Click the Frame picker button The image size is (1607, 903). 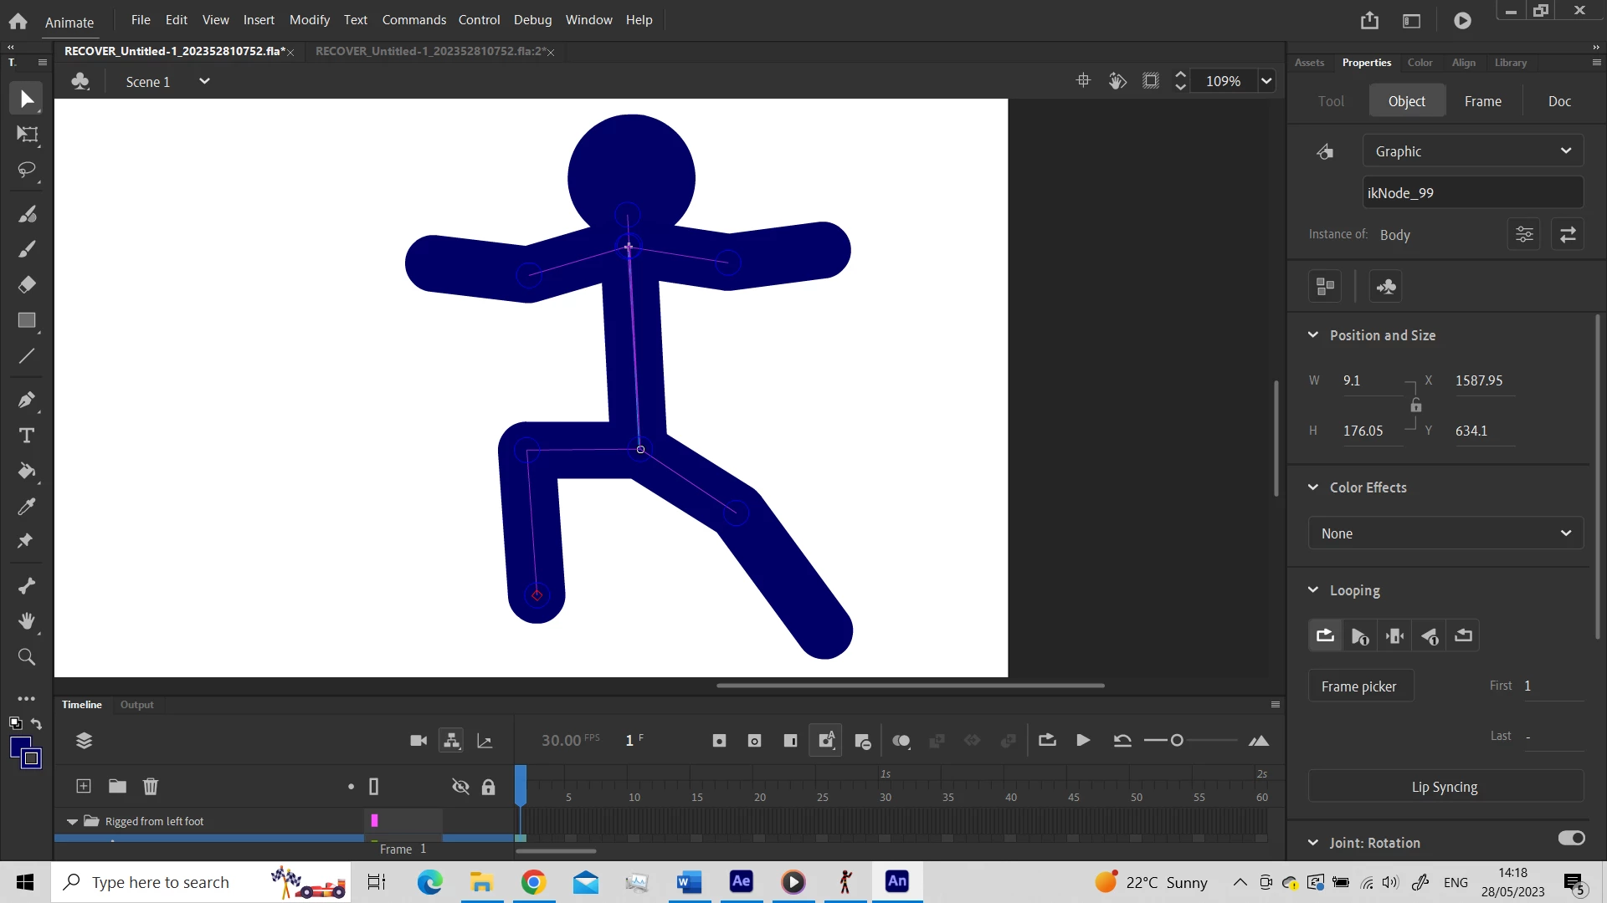coord(1358,686)
